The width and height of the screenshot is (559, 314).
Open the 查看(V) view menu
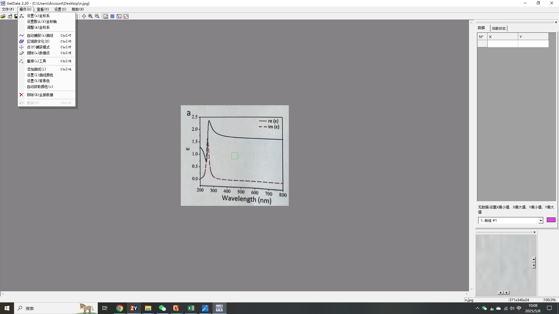pyautogui.click(x=43, y=9)
